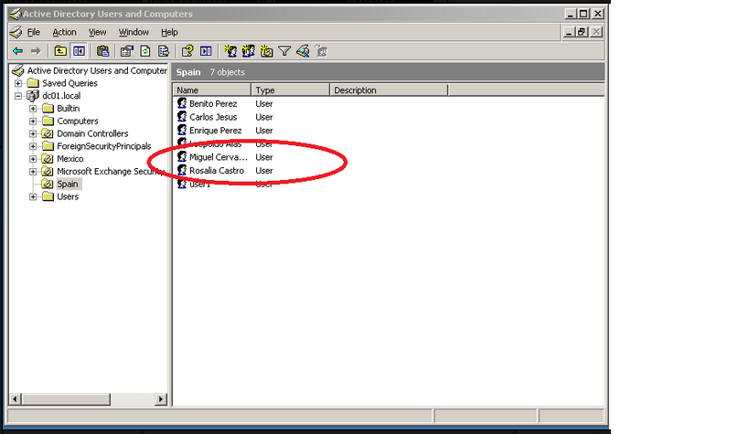This screenshot has width=749, height=434.
Task: Open the Window menu
Action: tap(134, 32)
